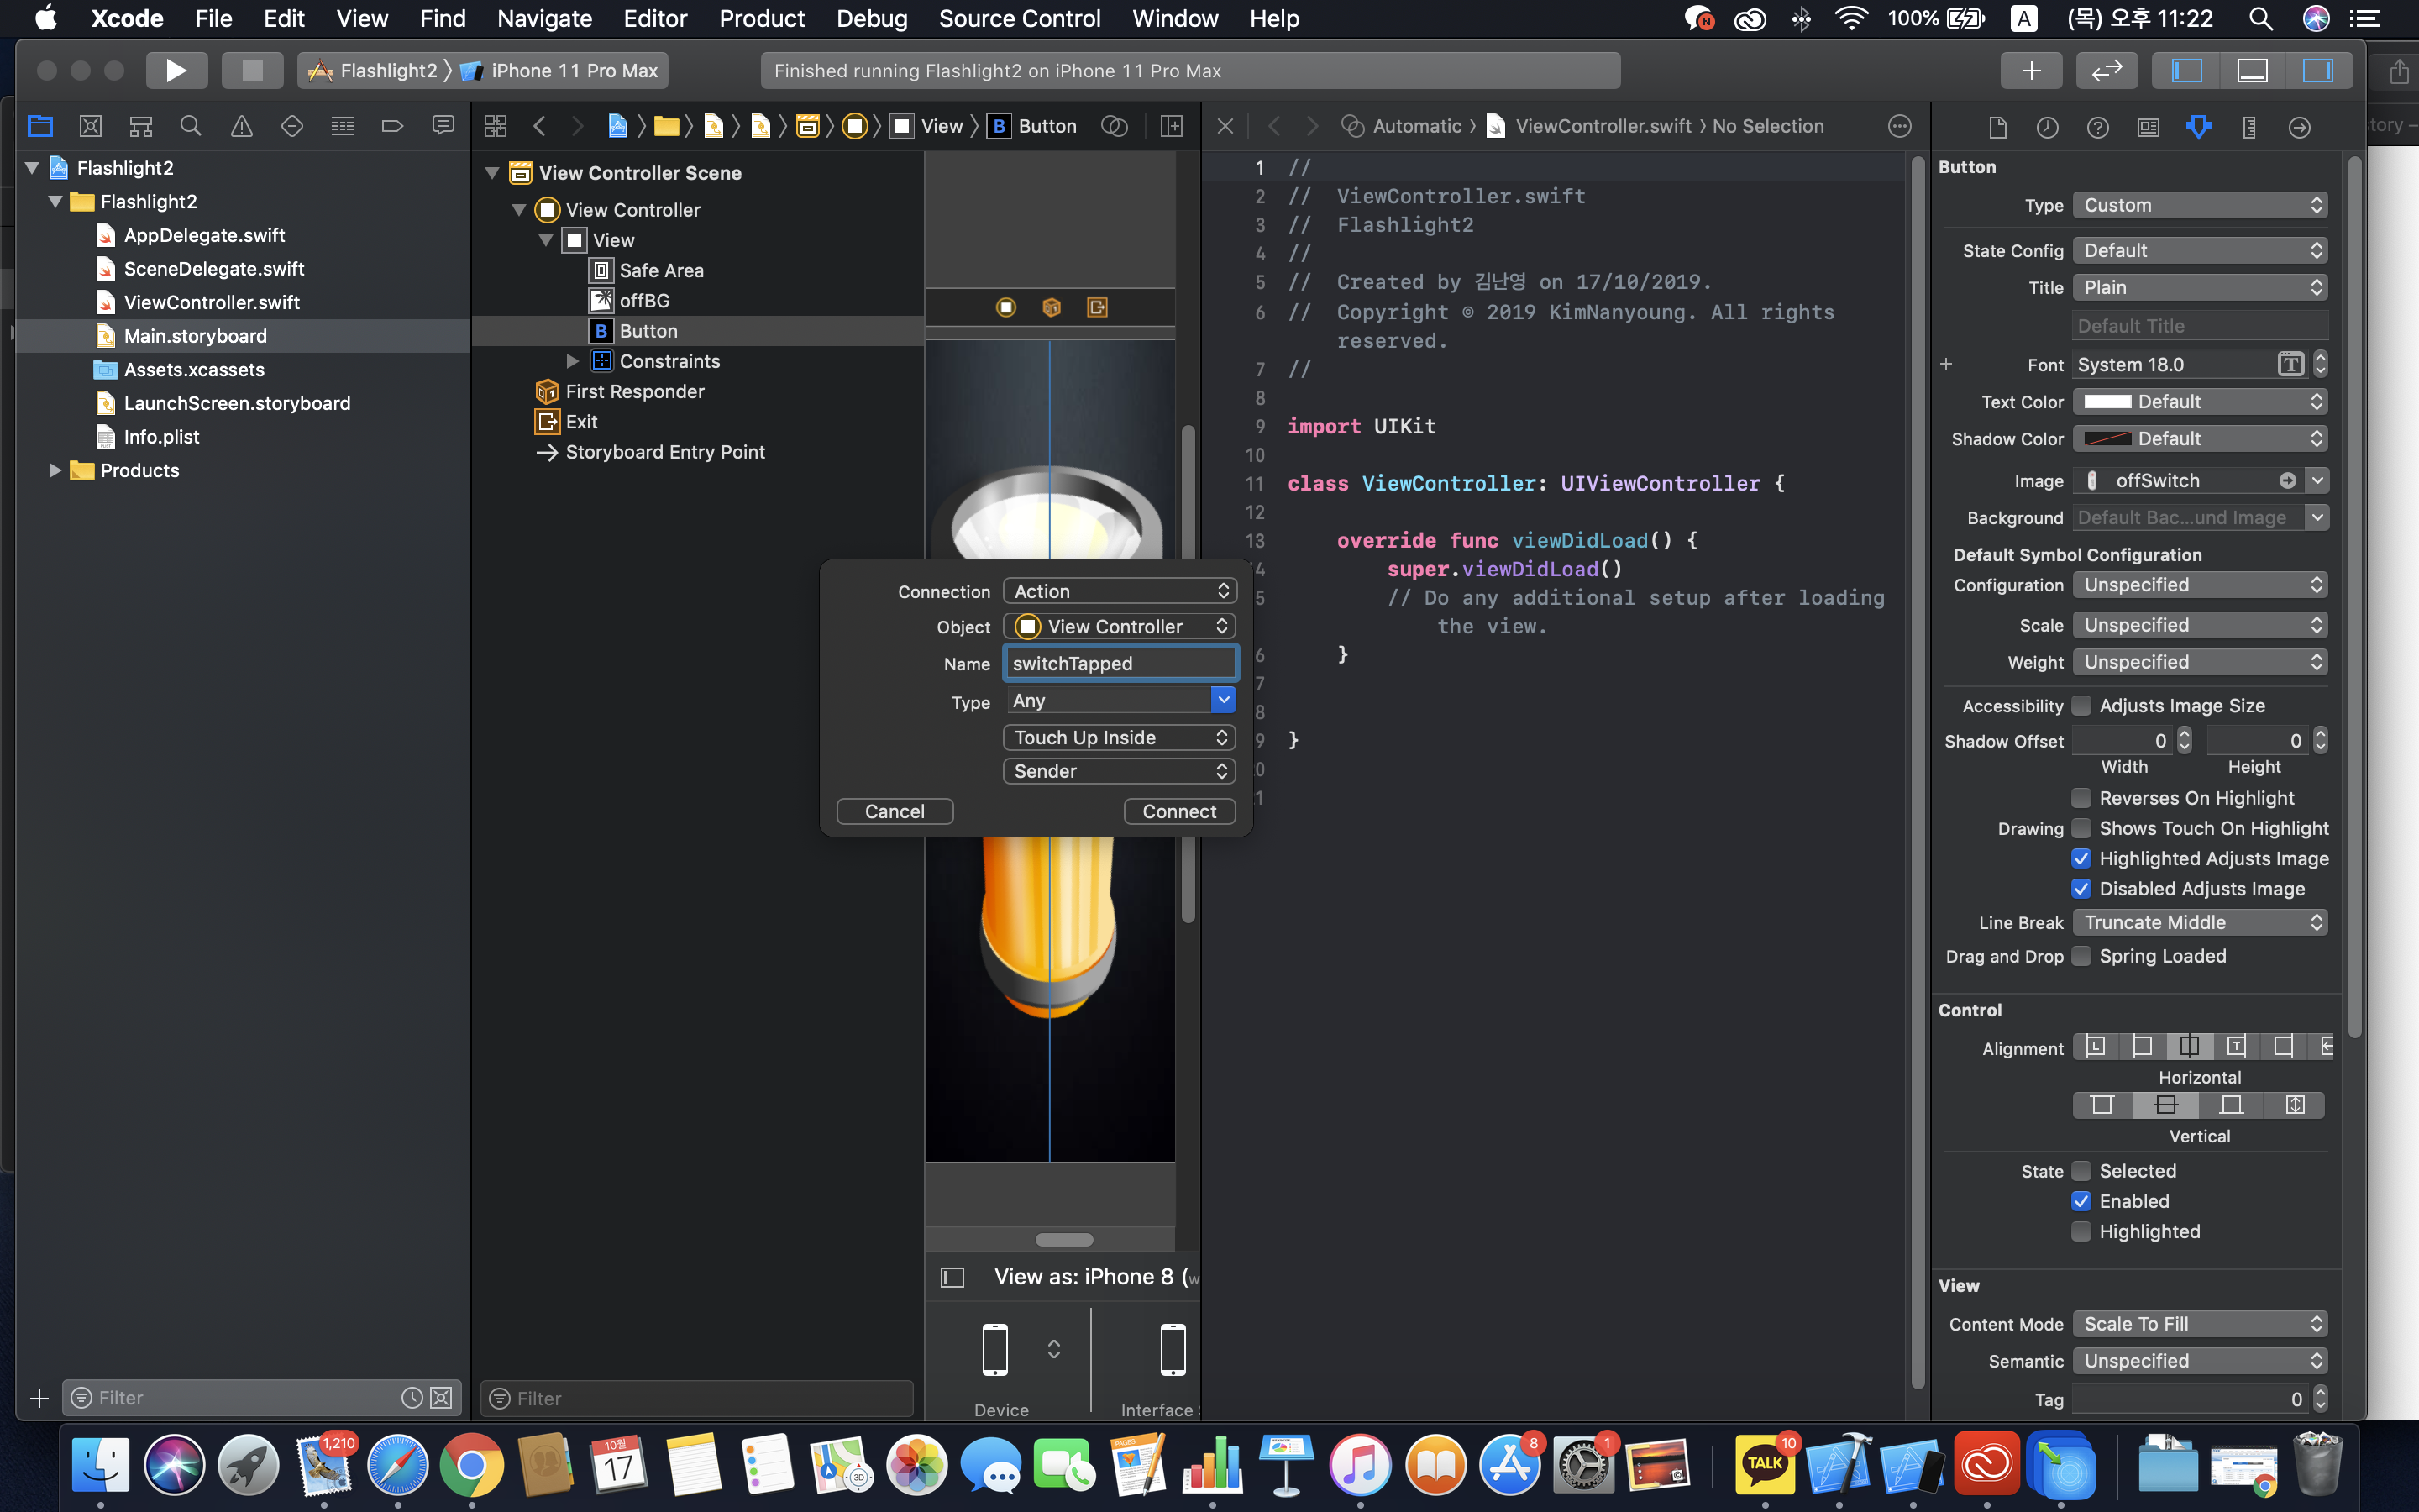The height and width of the screenshot is (1512, 2419).
Task: Uncheck Highlighted Adjusts Image
Action: [2081, 858]
